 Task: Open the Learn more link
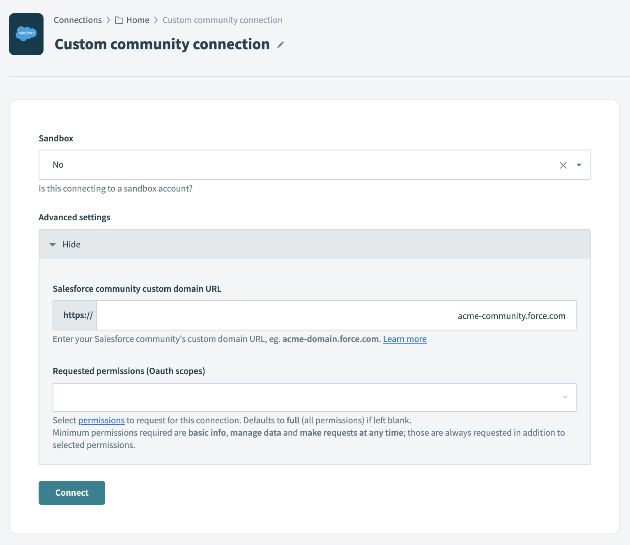(x=405, y=339)
